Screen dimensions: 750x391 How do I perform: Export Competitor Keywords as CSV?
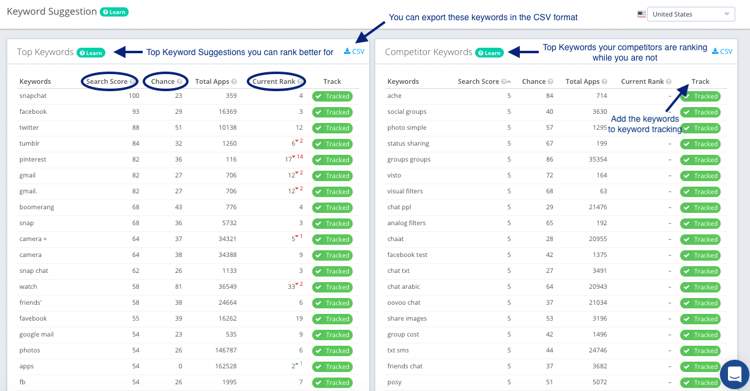(722, 51)
